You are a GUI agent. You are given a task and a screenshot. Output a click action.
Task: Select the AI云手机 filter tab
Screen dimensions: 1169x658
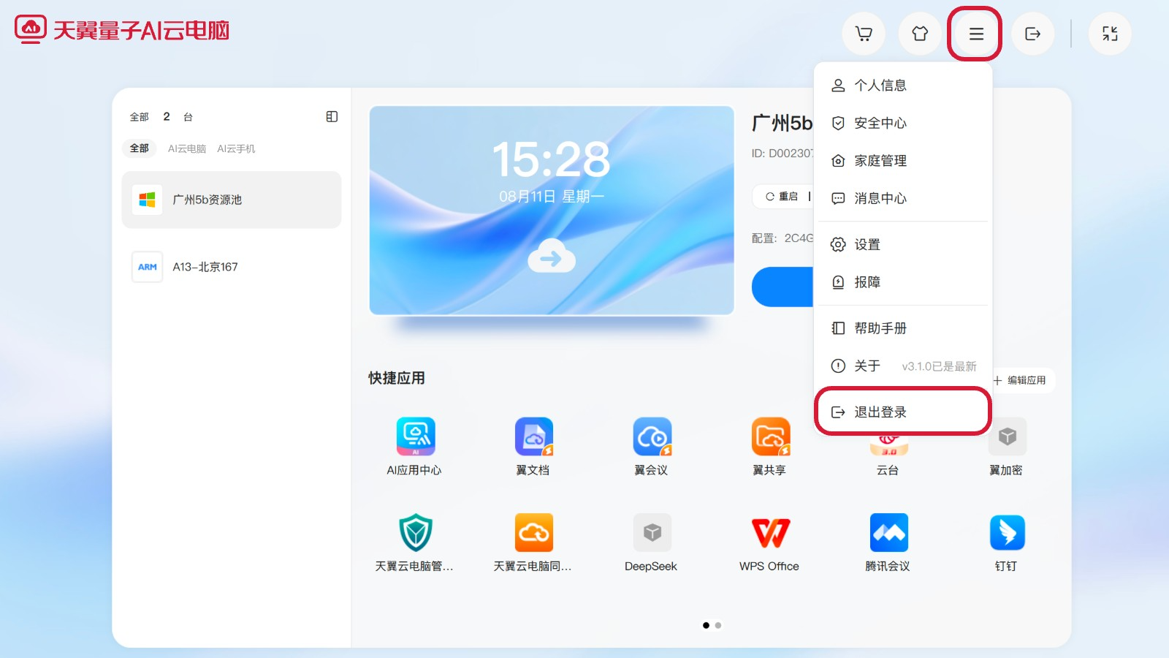click(x=236, y=148)
